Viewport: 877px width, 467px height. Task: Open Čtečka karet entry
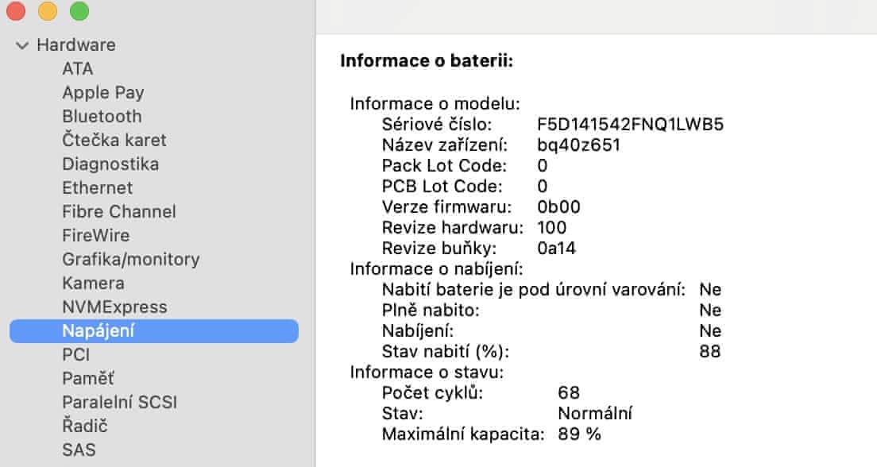[x=114, y=141]
